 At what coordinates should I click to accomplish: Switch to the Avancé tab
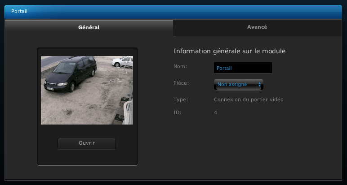[x=257, y=27]
